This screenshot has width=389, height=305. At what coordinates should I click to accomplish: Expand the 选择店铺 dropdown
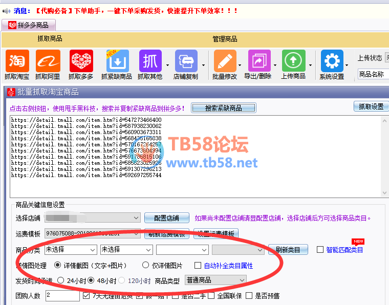tap(136, 218)
